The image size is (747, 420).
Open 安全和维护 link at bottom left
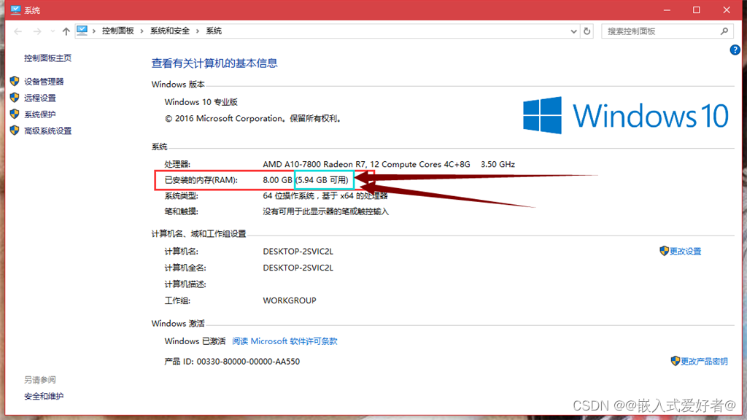(44, 396)
